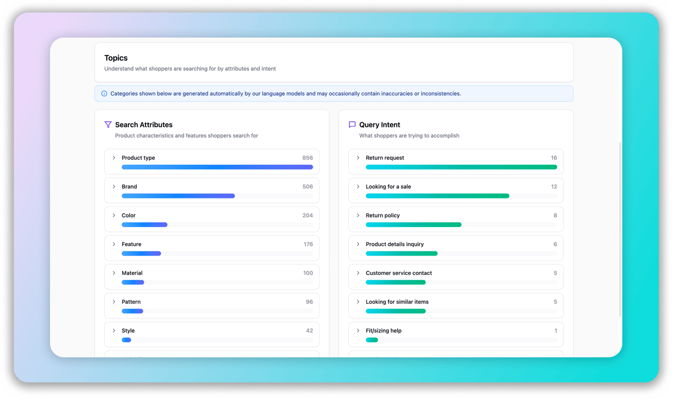Screen dimensions: 673x398
Task: Click the purple filter icon beside Search Attributes
Action: click(x=108, y=124)
